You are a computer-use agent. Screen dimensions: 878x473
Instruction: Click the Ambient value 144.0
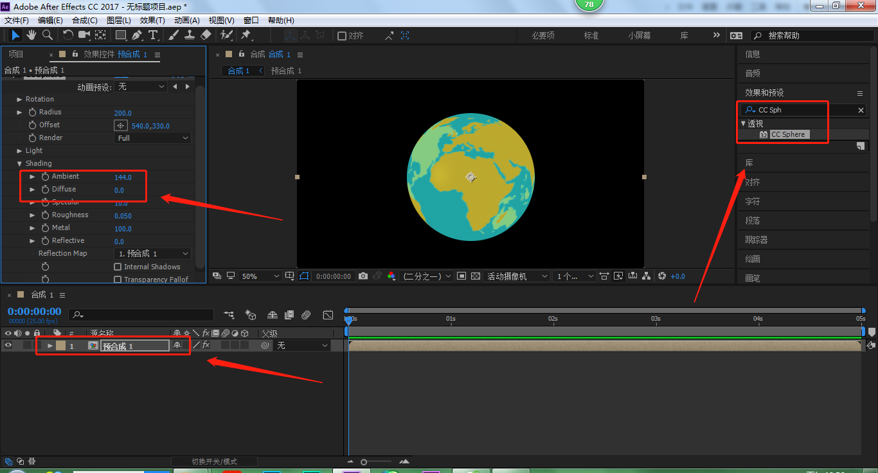click(x=123, y=177)
